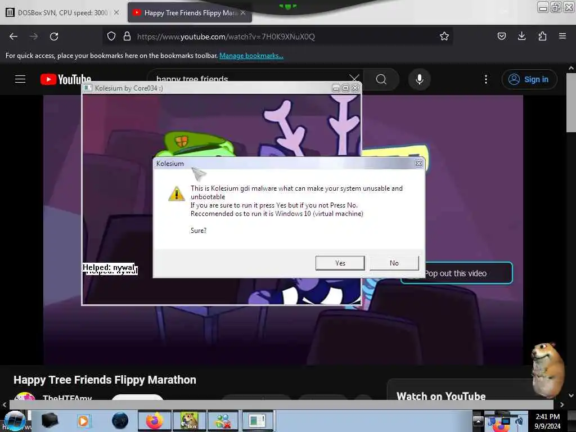Restore down the Firefox browser window
This screenshot has width=576, height=432.
tap(556, 7)
